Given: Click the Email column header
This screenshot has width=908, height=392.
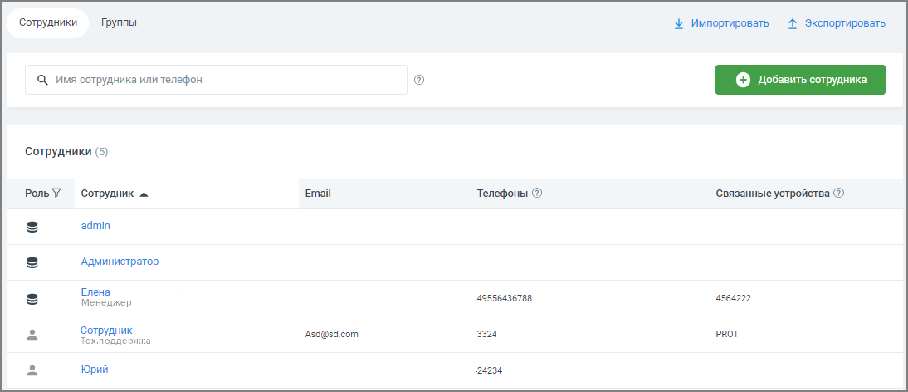Looking at the screenshot, I should pos(318,194).
